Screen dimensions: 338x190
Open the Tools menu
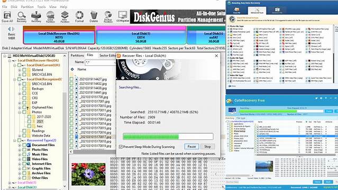point(41,7)
